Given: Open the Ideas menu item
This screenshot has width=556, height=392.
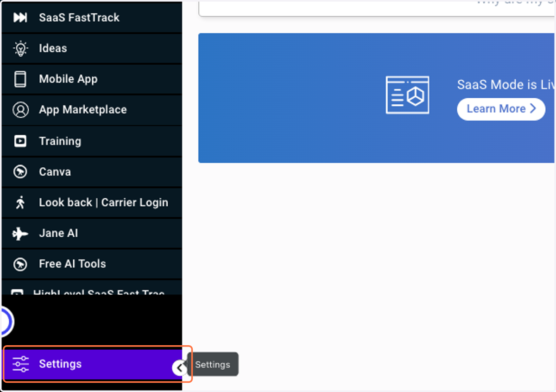Looking at the screenshot, I should [x=92, y=48].
